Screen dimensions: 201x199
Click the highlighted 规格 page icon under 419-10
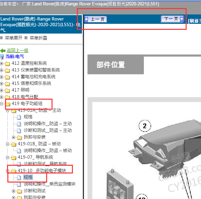pos(19,178)
